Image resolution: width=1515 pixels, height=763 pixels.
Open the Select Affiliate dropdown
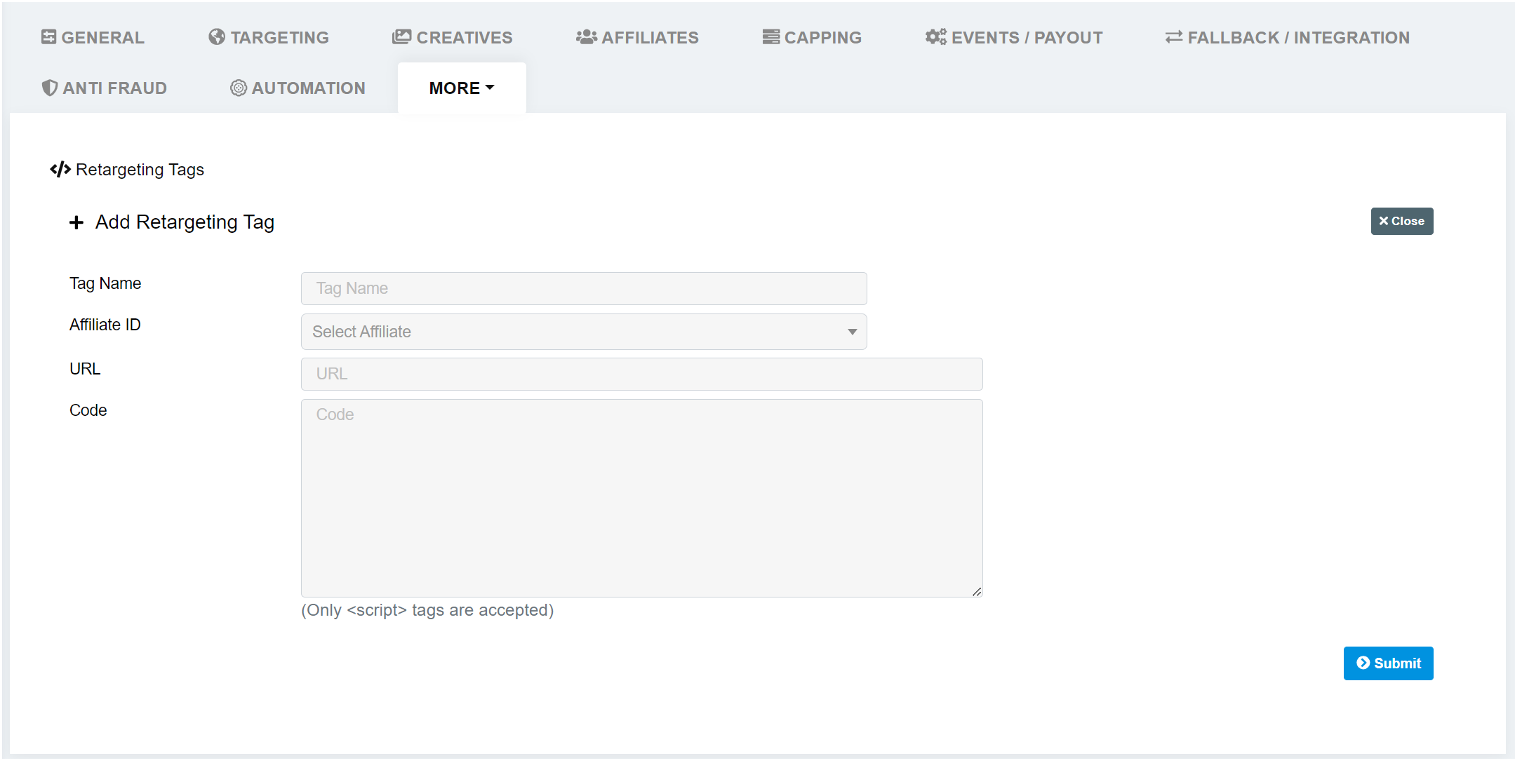click(583, 332)
